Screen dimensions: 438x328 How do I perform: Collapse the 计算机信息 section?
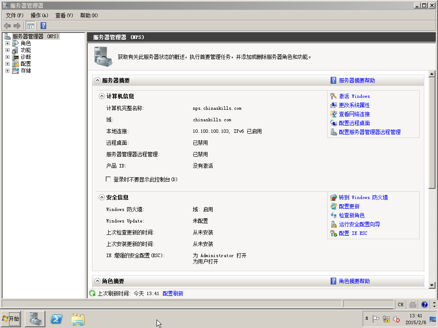102,96
